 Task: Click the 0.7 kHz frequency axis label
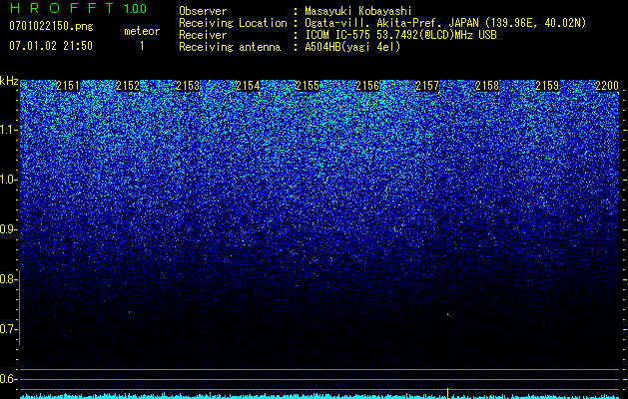coord(8,329)
